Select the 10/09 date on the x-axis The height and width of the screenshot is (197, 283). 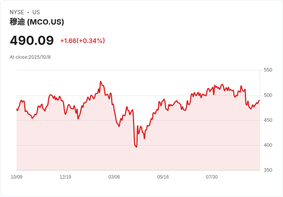coord(17,177)
